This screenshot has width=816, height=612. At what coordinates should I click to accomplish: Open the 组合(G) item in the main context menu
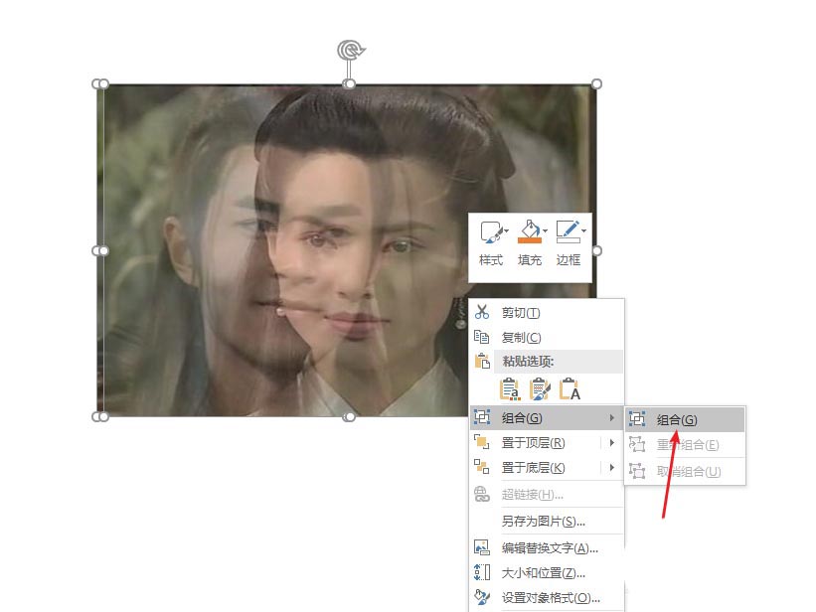click(547, 417)
